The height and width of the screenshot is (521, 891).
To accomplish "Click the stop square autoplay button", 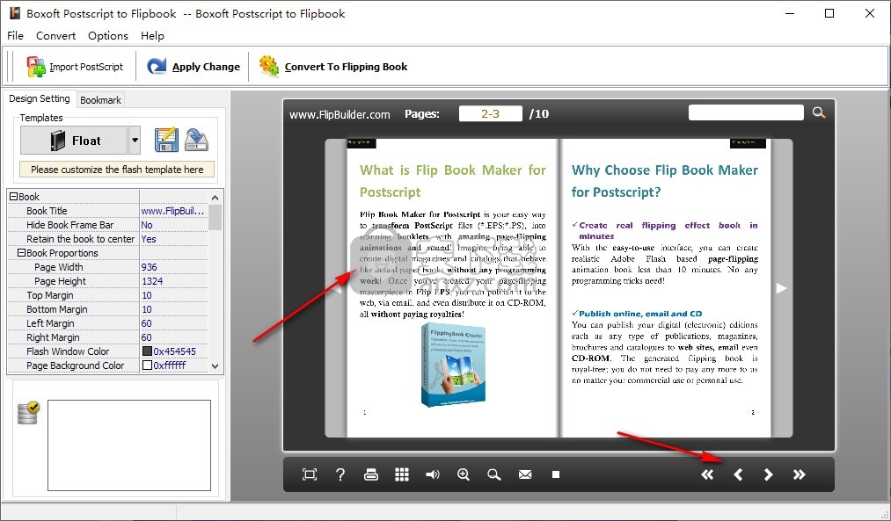I will point(556,474).
